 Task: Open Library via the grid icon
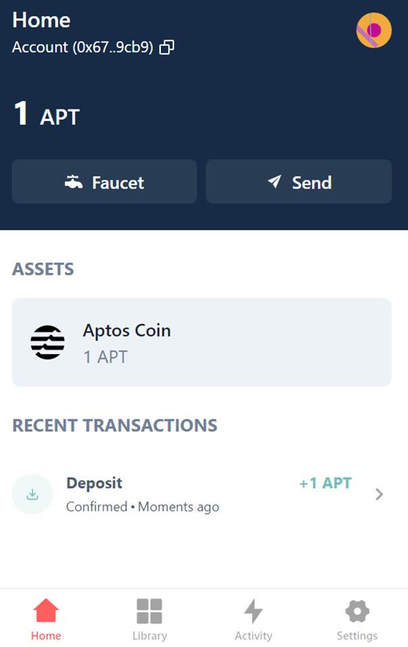(x=149, y=611)
